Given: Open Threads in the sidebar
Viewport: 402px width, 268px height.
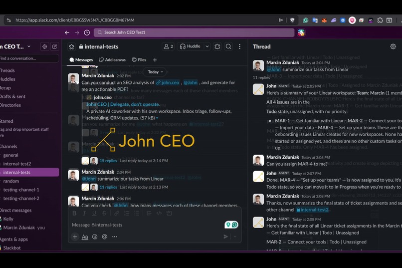Looking at the screenshot, I should 7,70.
